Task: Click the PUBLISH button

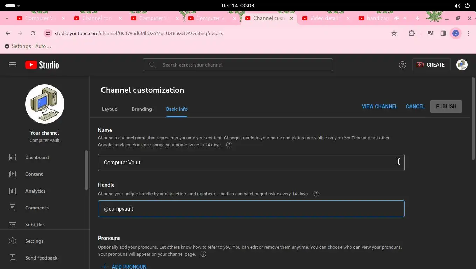Action: 446,106
